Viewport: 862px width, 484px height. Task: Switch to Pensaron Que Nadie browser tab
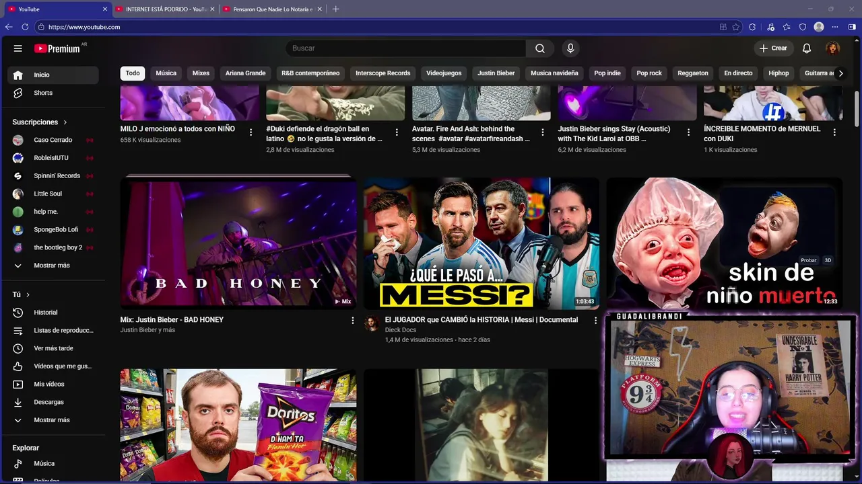click(273, 9)
